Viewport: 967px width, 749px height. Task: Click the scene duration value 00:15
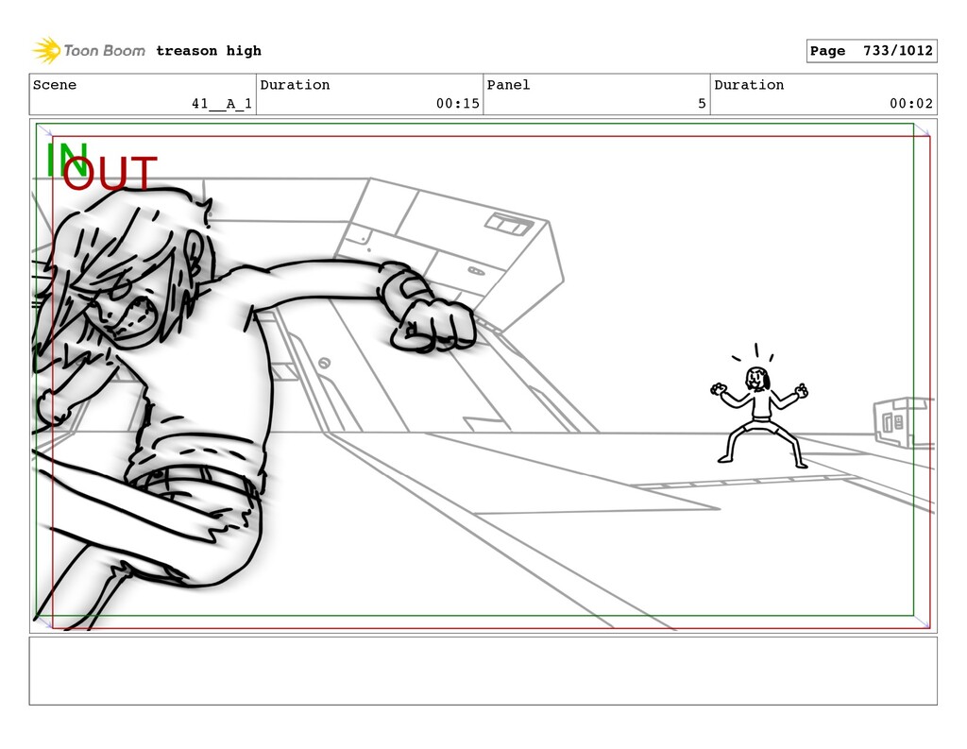pyautogui.click(x=458, y=104)
